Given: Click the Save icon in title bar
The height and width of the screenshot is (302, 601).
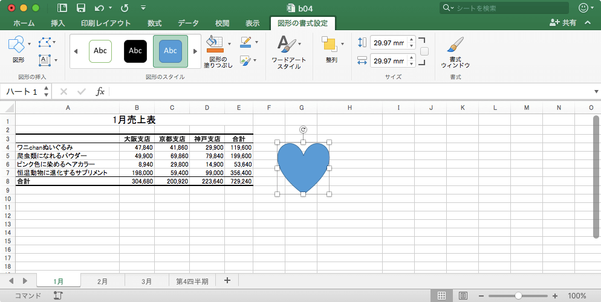Looking at the screenshot, I should (x=81, y=8).
